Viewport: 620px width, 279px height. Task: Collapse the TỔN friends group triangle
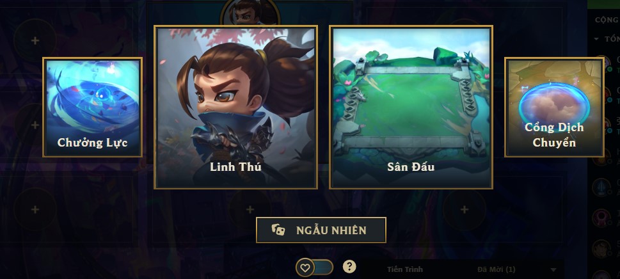coord(597,39)
